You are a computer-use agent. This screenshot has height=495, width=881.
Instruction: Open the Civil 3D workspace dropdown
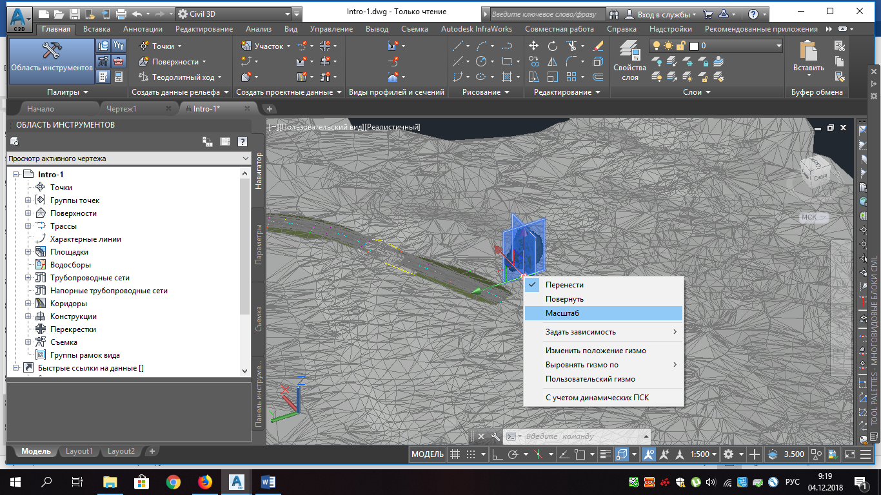(287, 14)
